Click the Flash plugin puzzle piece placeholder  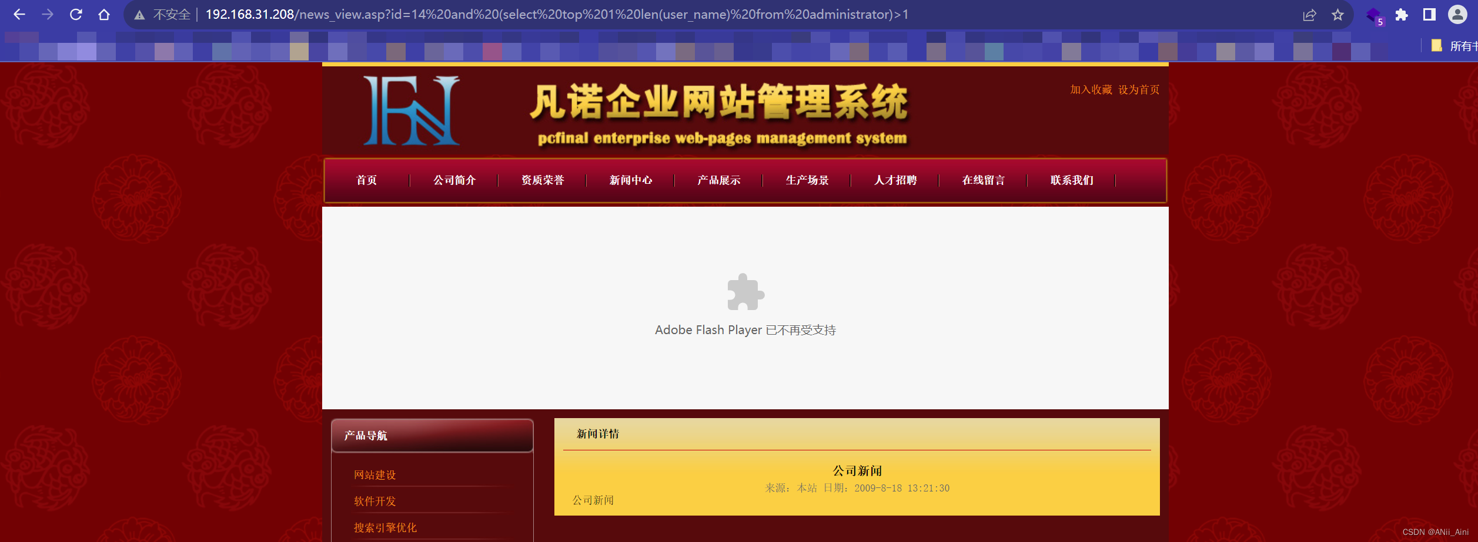coord(745,292)
